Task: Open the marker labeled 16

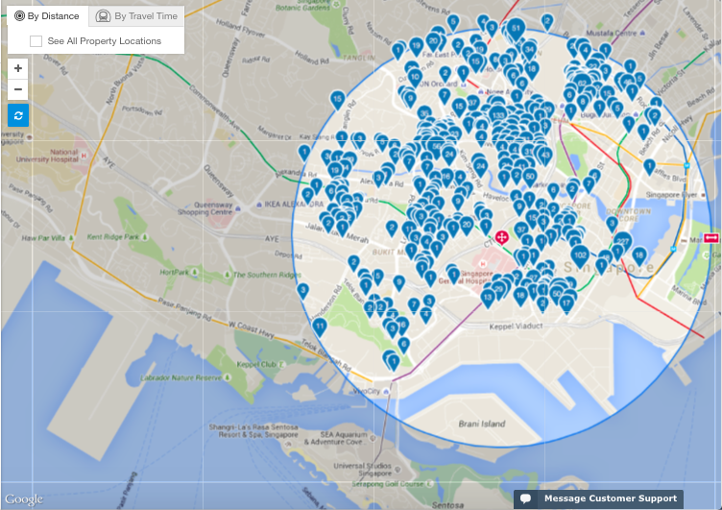Action: click(446, 178)
